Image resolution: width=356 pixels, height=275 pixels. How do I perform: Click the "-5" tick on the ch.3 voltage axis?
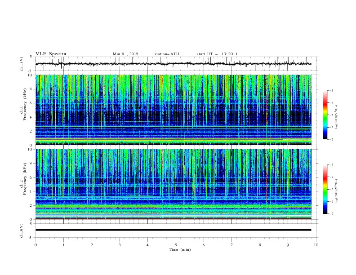[31, 238]
